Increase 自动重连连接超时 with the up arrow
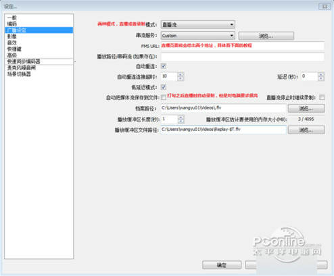This screenshot has height=276, width=334. pyautogui.click(x=181, y=74)
